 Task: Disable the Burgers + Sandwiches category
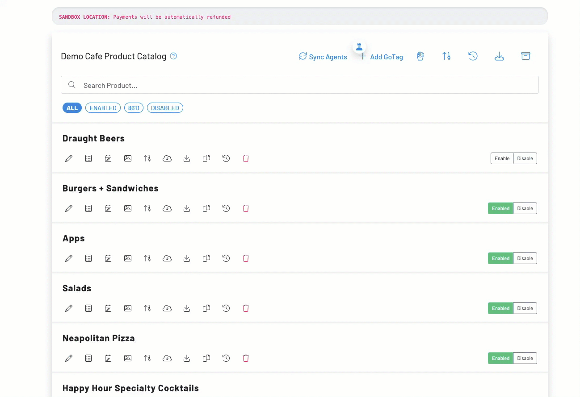coord(525,208)
